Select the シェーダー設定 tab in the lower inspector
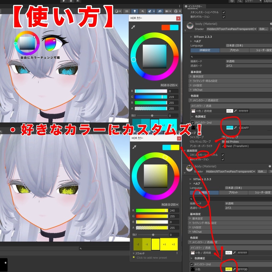 coord(260,193)
